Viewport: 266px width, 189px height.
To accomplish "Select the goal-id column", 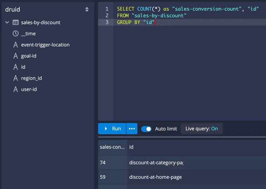I will pyautogui.click(x=29, y=56).
